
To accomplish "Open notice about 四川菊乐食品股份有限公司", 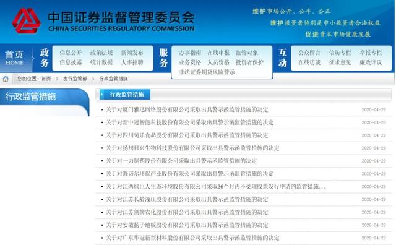I will 187,135.
